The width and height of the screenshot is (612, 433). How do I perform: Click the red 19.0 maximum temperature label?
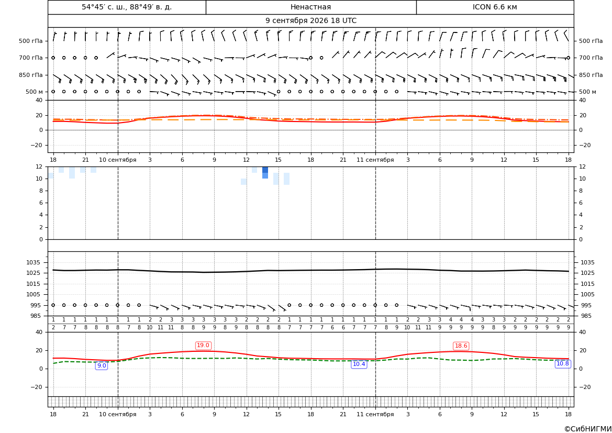pyautogui.click(x=203, y=346)
